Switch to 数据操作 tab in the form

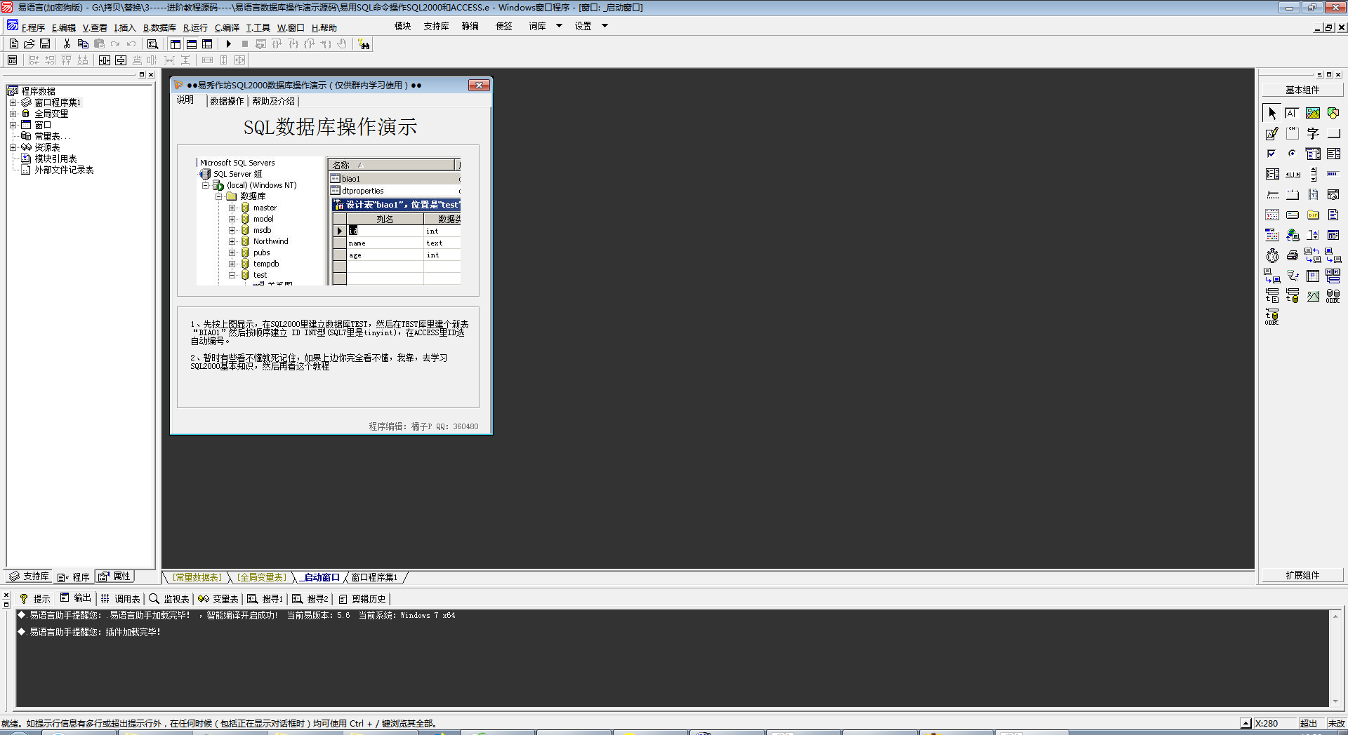[227, 101]
